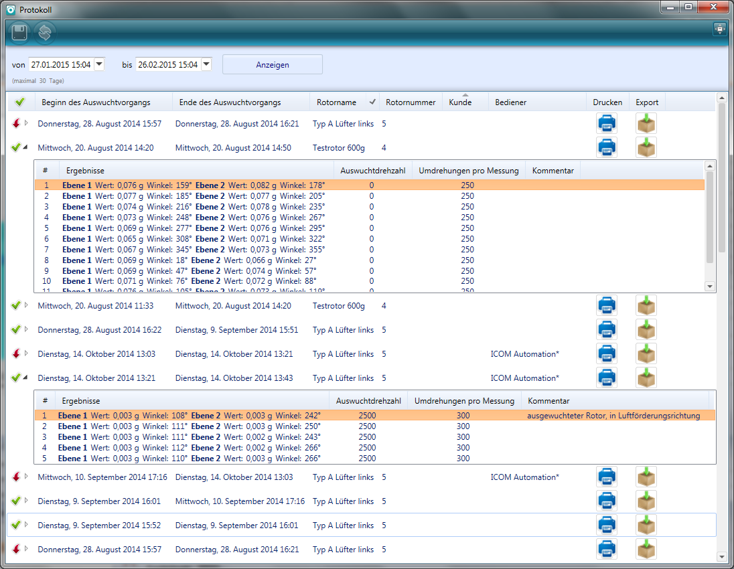Click the refresh arrows toolbar icon
The width and height of the screenshot is (734, 569).
click(x=45, y=33)
